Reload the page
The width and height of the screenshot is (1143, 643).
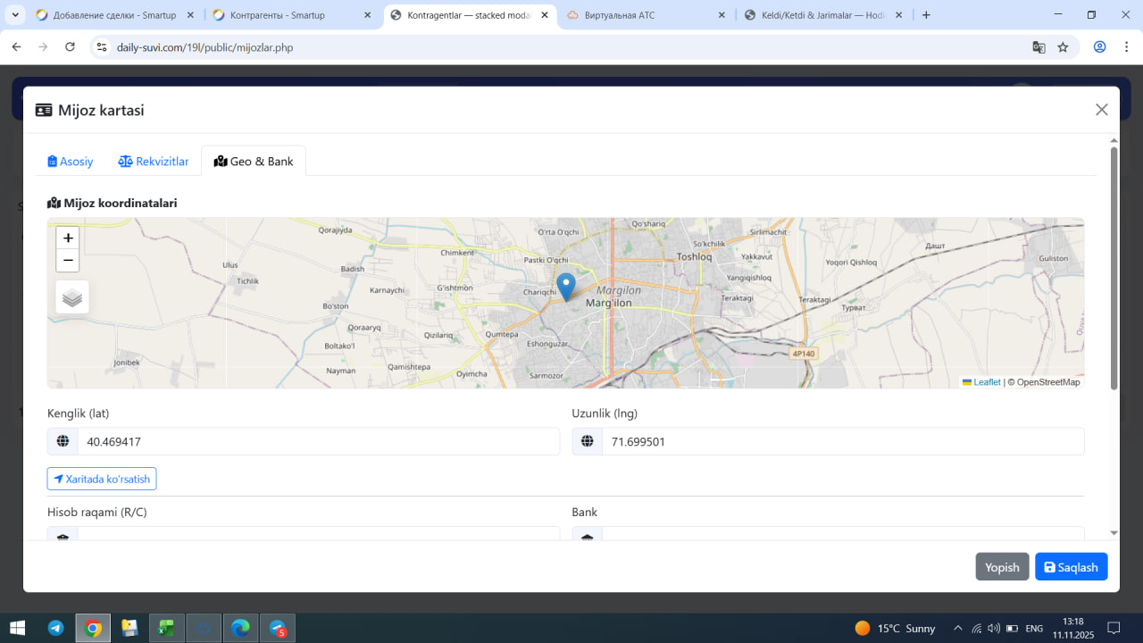(x=71, y=47)
